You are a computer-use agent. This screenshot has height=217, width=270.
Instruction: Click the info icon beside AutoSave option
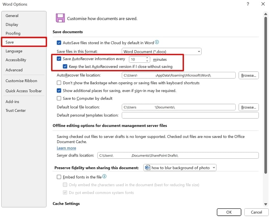157,42
